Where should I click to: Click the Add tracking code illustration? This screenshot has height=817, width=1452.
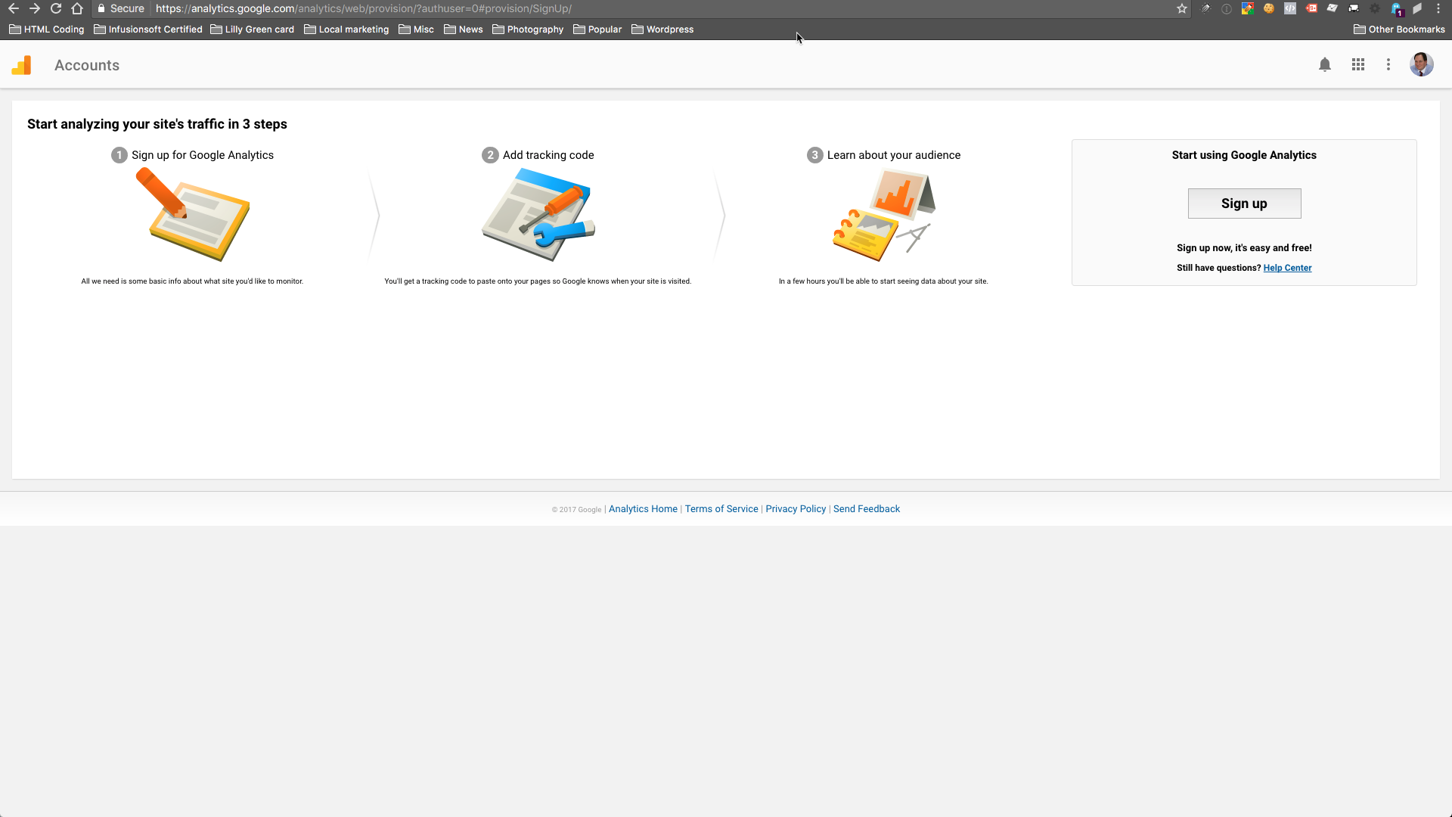point(538,215)
